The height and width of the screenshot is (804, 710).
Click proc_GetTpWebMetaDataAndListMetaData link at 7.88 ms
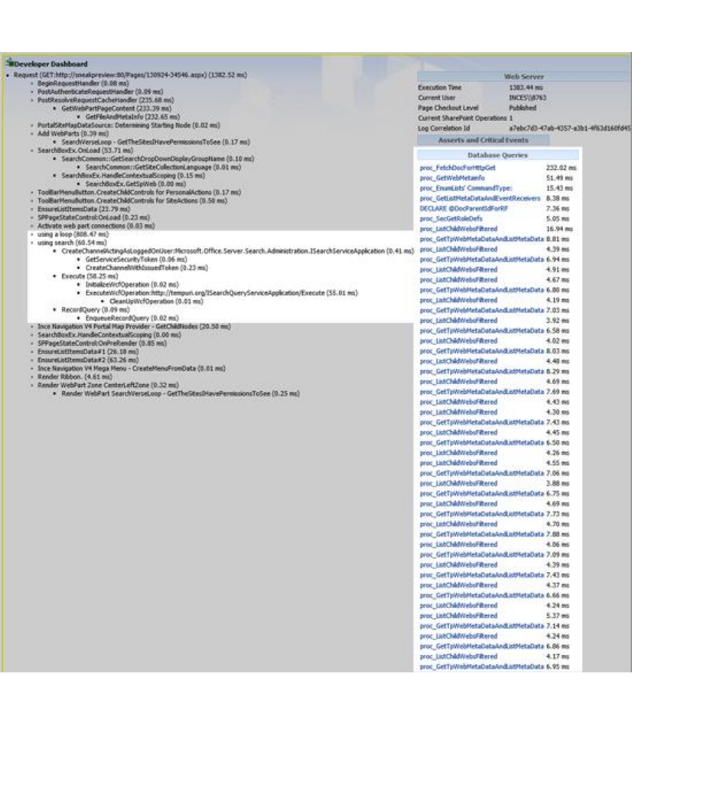click(x=482, y=534)
